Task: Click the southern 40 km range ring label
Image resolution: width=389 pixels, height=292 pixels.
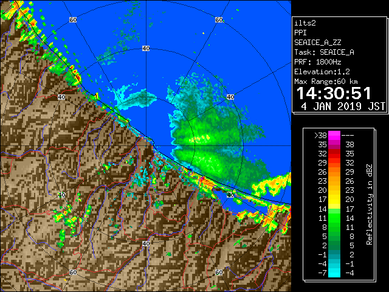Action: (x=146, y=243)
